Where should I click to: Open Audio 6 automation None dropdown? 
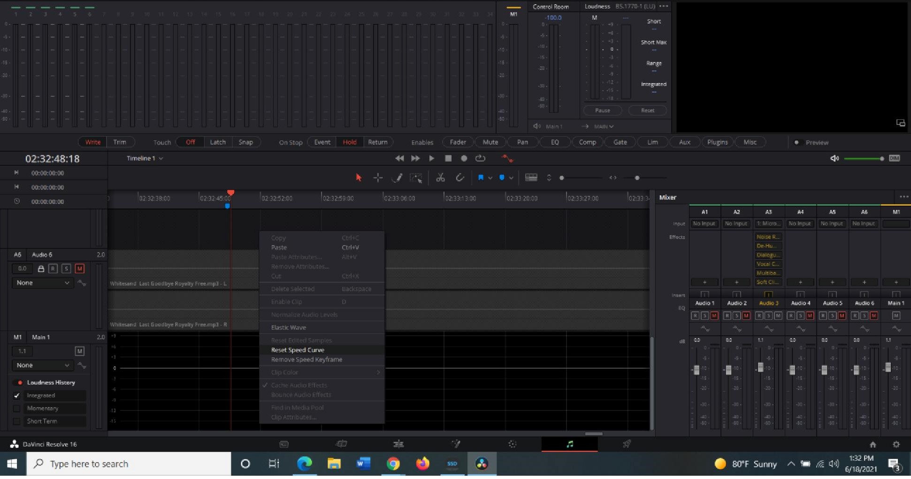[x=43, y=283]
